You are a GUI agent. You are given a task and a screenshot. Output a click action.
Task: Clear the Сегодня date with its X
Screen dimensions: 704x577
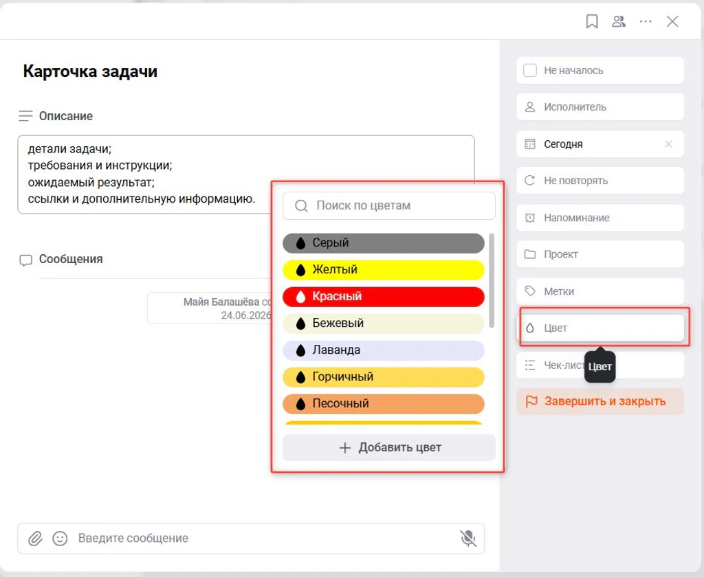click(x=668, y=144)
